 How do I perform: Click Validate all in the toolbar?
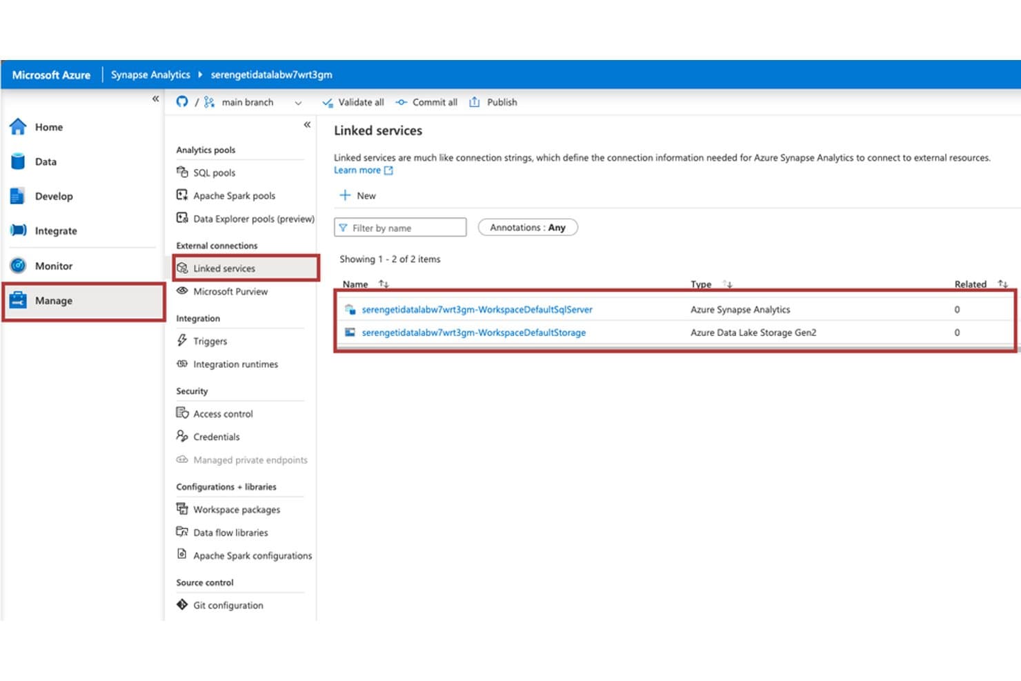point(353,102)
